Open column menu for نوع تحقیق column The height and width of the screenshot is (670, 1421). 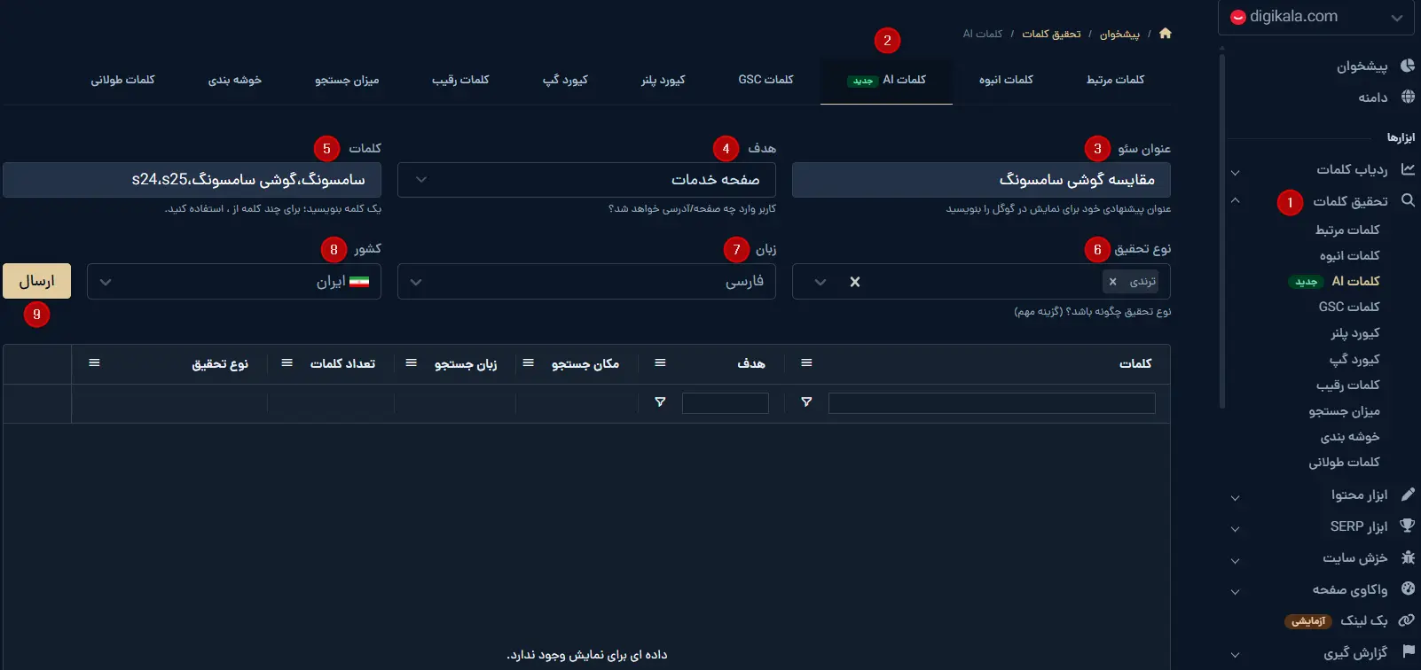pos(94,363)
